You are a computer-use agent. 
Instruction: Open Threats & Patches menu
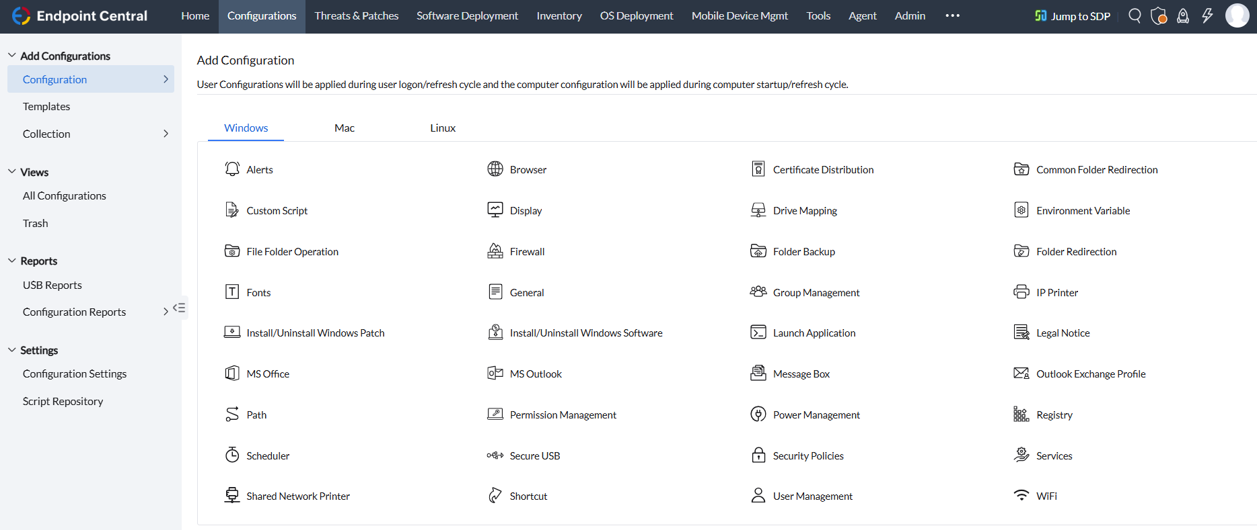[357, 15]
